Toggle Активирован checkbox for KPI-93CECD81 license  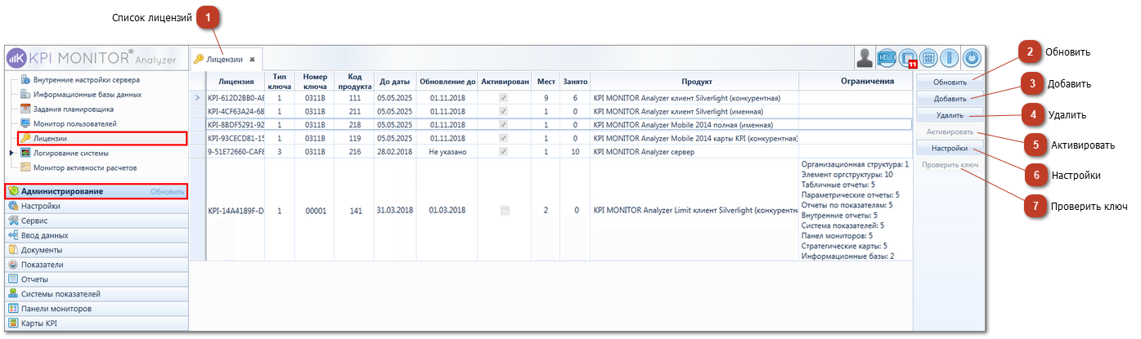coord(505,138)
